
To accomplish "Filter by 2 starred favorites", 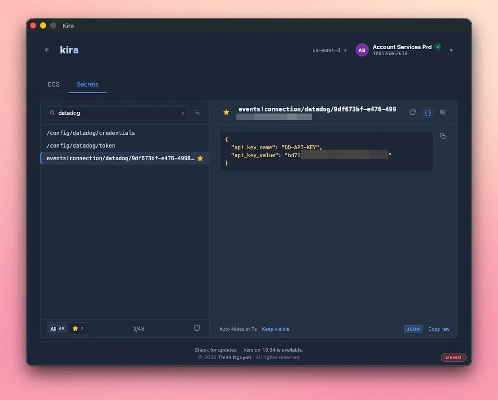I will pyautogui.click(x=78, y=329).
